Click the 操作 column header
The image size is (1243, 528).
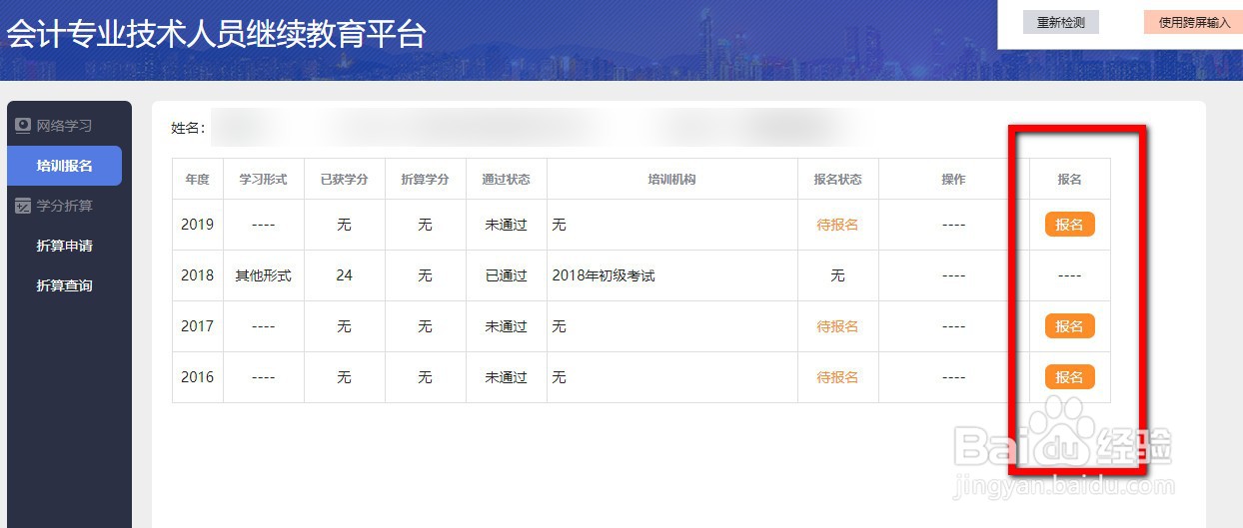[953, 180]
